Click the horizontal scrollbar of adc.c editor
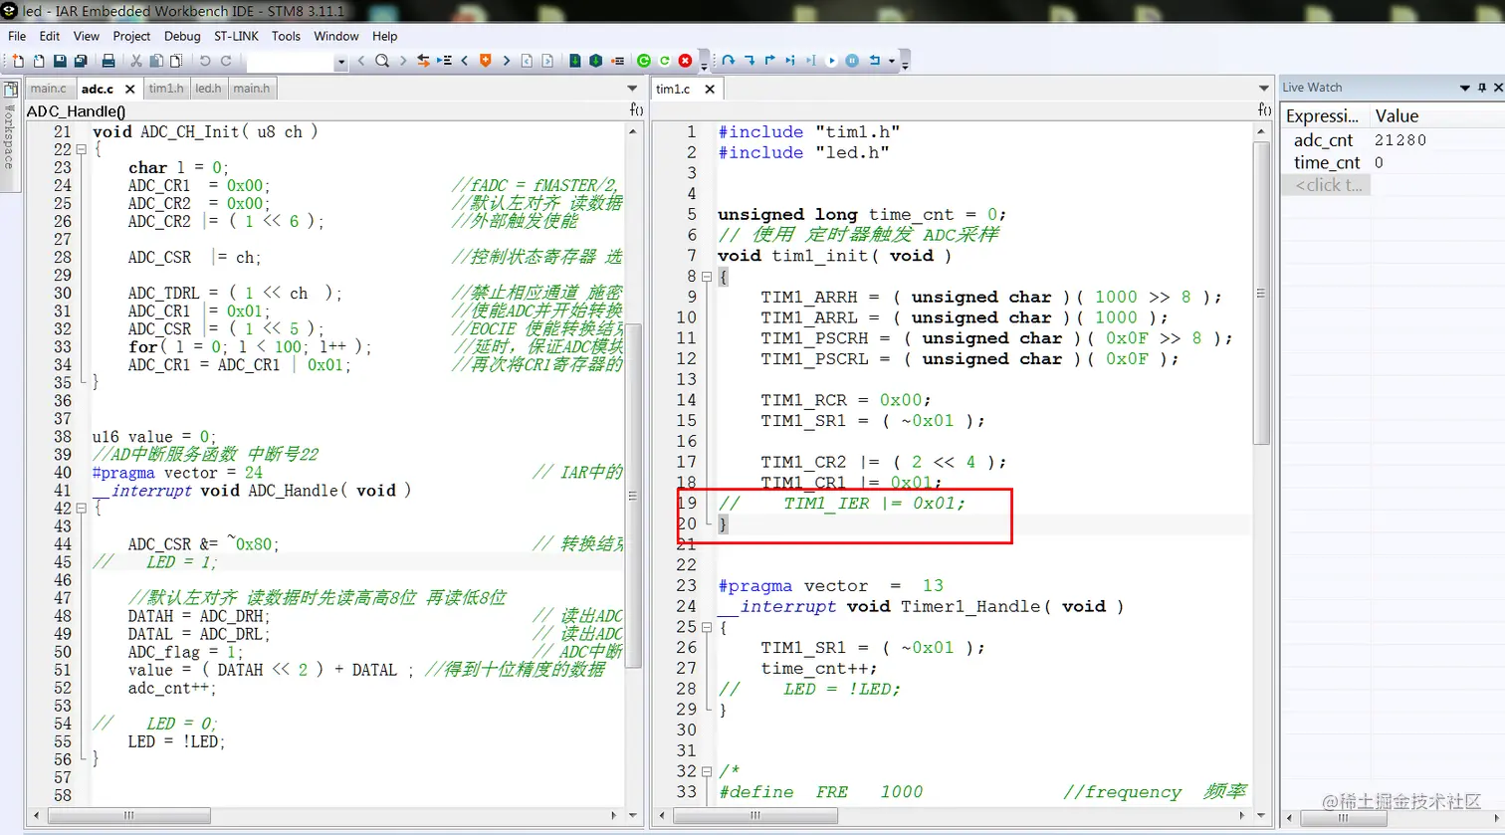The height and width of the screenshot is (835, 1505). pyautogui.click(x=127, y=815)
